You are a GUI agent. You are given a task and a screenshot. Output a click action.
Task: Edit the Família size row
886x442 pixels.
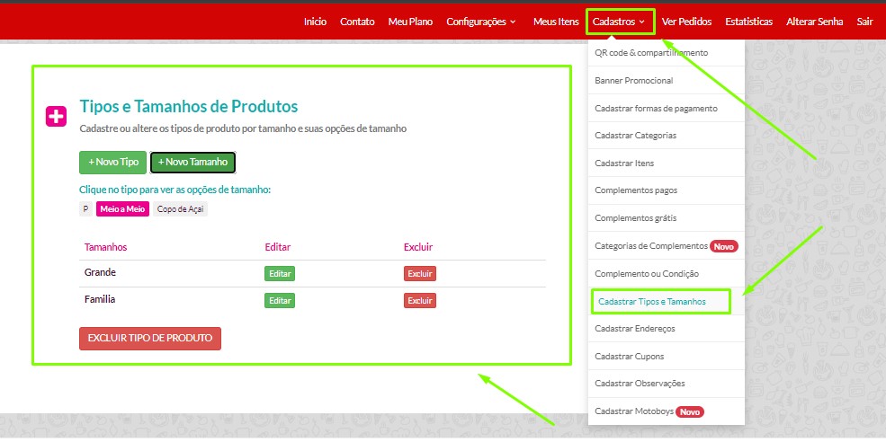click(x=280, y=301)
